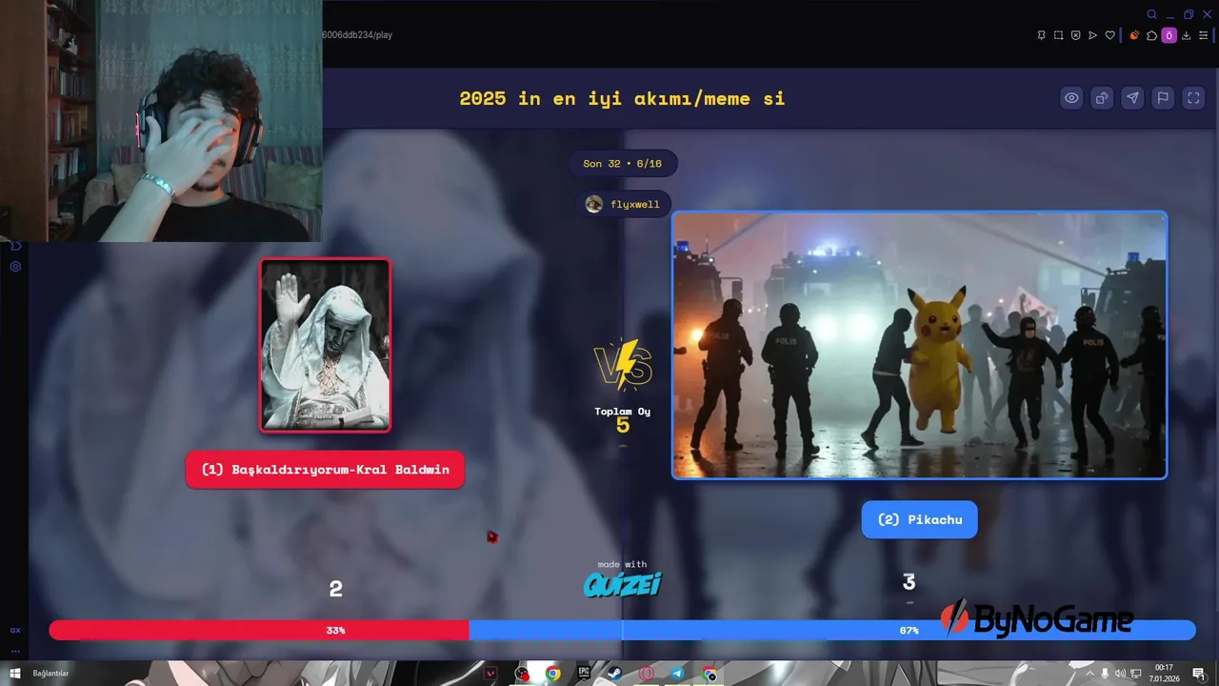Share the quiz with paper plane icon
This screenshot has height=686, width=1219.
(x=1132, y=97)
